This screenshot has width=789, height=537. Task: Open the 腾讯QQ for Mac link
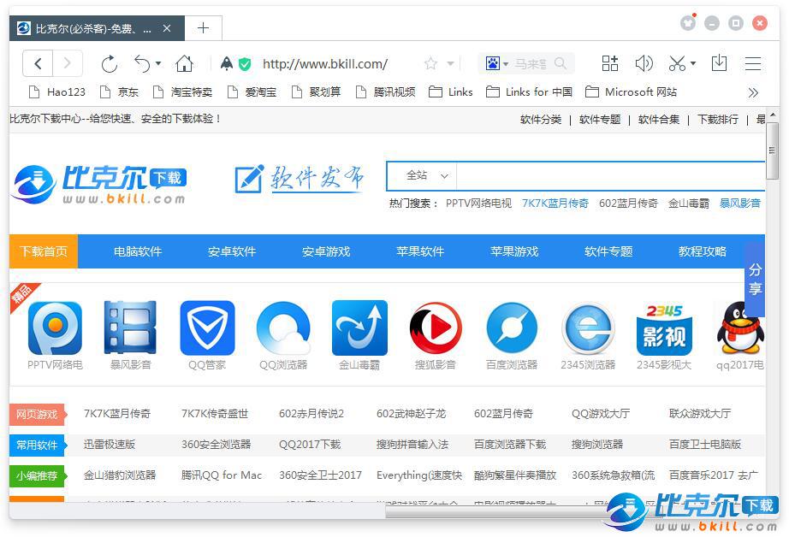click(222, 475)
